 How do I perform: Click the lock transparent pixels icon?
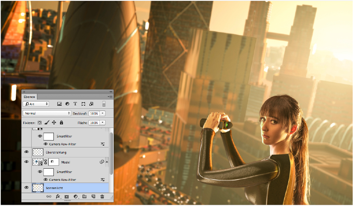click(40, 123)
